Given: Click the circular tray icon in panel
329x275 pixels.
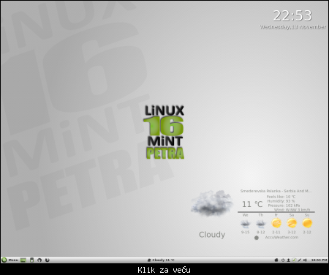Looking at the screenshot, I should [x=283, y=260].
